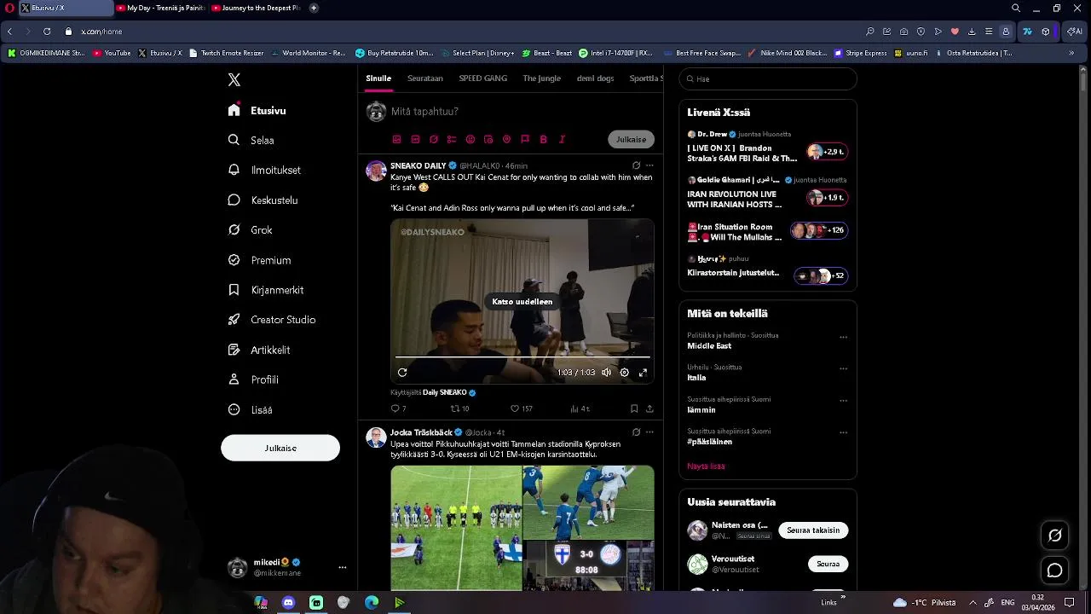Click the flag icon in compose toolbar

tap(525, 139)
